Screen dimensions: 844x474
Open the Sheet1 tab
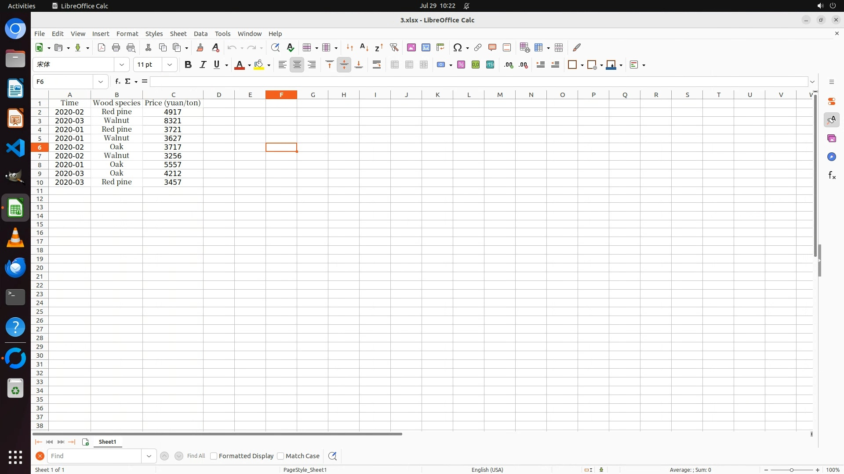click(x=107, y=442)
